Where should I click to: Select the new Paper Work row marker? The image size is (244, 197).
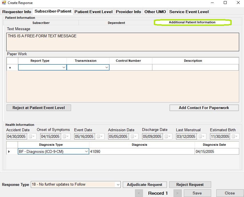tap(10, 68)
